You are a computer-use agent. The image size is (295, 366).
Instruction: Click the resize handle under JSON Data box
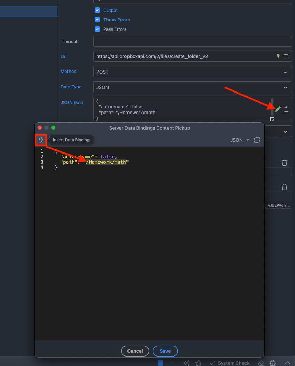(272, 119)
